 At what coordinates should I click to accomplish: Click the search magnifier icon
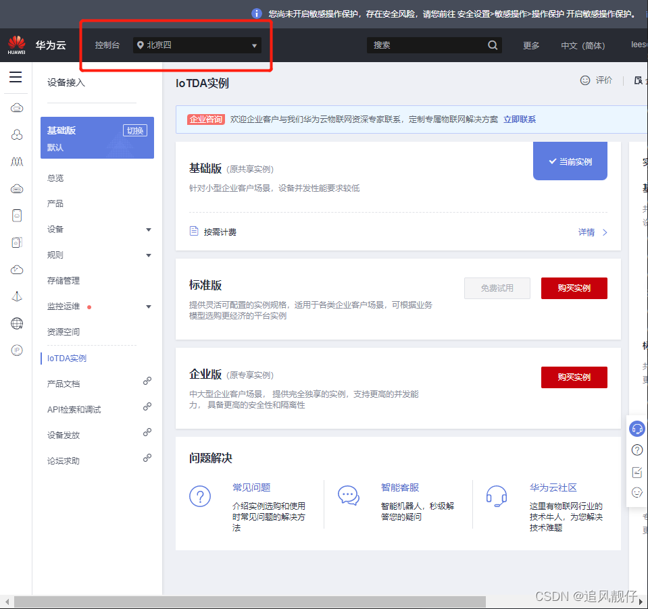click(x=492, y=45)
